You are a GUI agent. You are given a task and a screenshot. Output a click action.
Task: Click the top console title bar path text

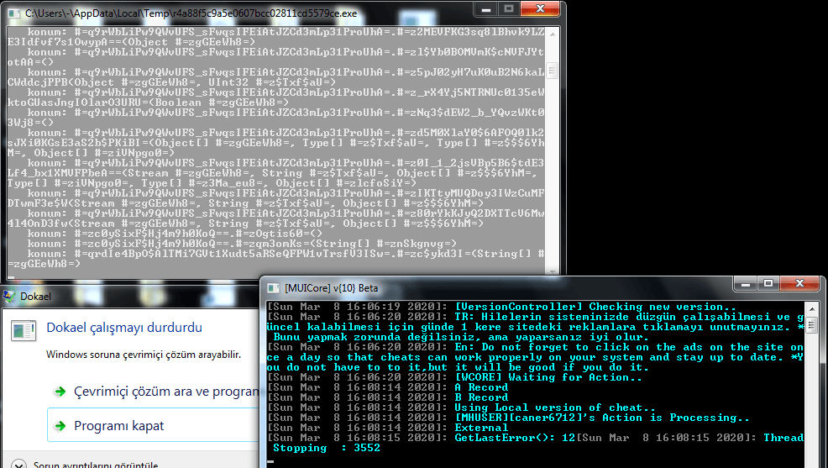(191, 13)
